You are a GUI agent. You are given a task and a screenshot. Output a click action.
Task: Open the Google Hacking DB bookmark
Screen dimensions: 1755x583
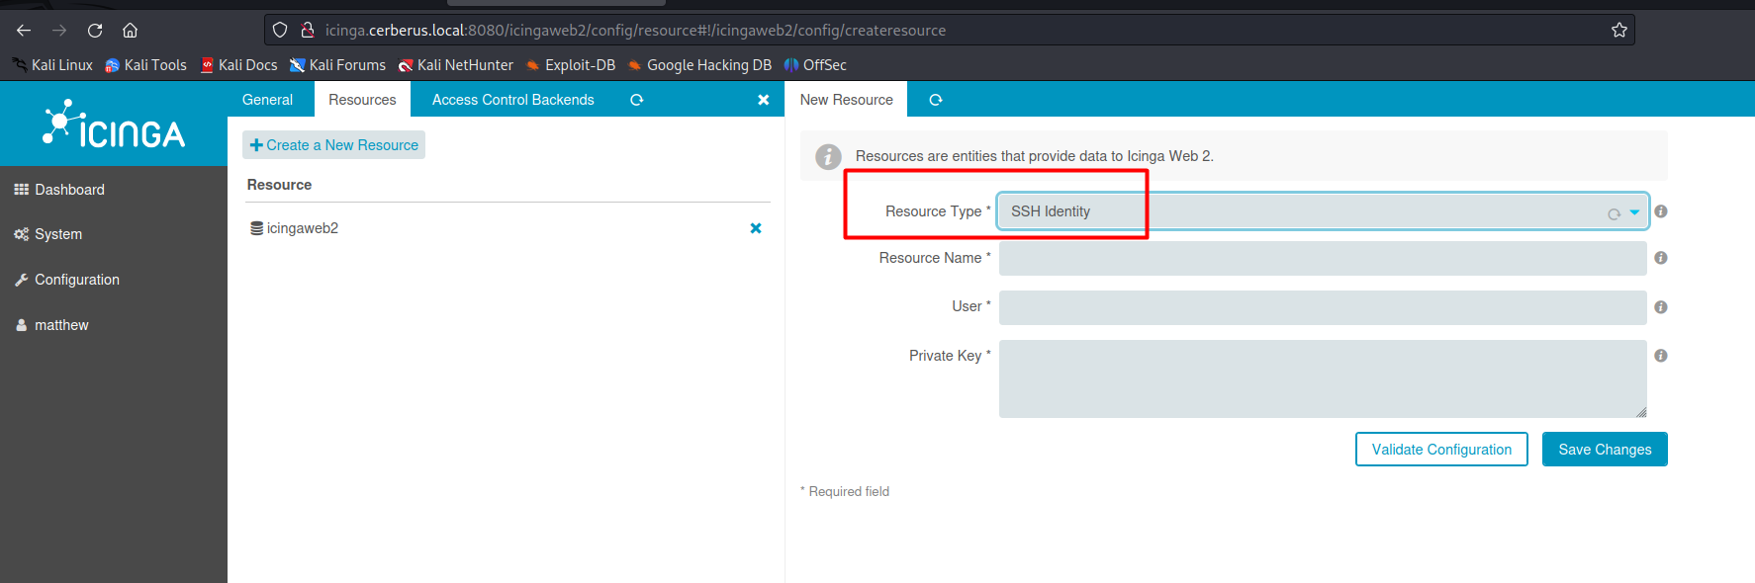(699, 65)
